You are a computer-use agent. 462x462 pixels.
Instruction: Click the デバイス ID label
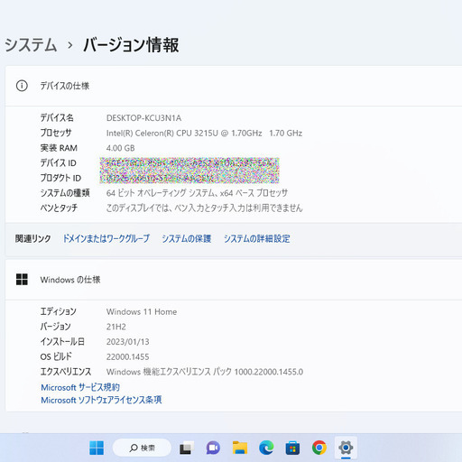click(59, 162)
